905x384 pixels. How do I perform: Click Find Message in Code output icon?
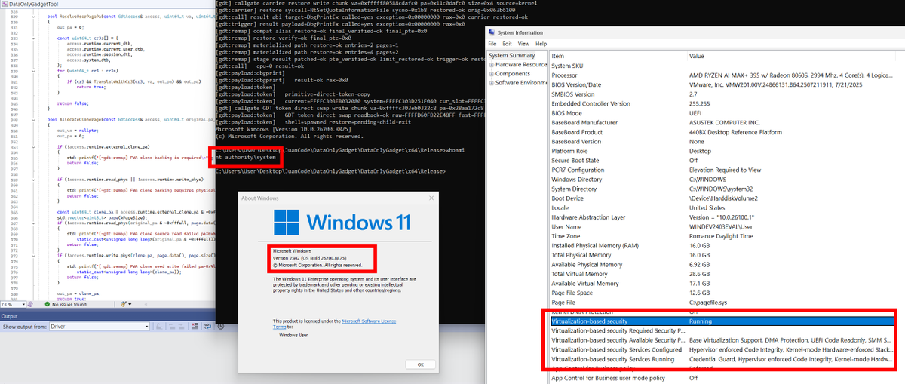coord(159,326)
